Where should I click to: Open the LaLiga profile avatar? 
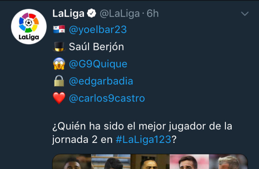pos(29,27)
